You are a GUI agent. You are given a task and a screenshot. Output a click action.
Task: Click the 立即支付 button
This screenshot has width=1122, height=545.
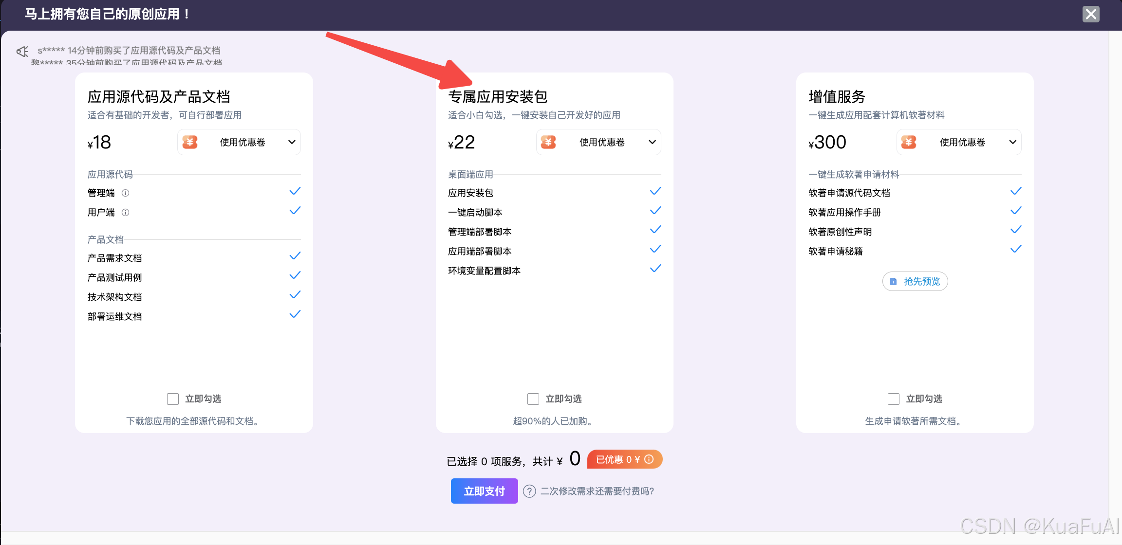point(484,491)
